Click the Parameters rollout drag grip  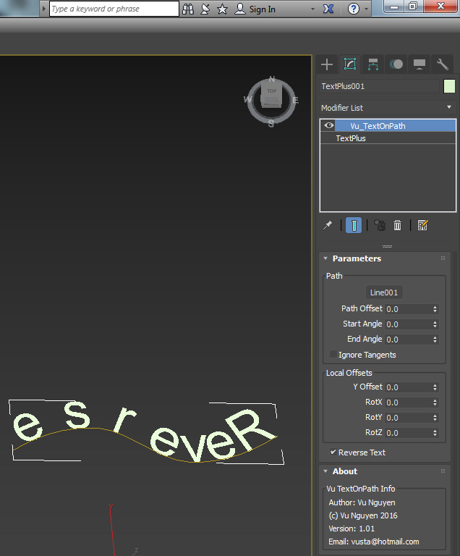tap(443, 258)
